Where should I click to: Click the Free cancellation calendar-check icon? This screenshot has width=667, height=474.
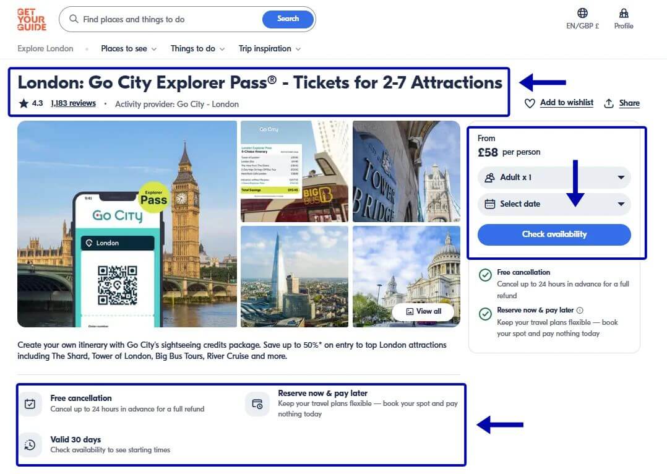pos(30,403)
